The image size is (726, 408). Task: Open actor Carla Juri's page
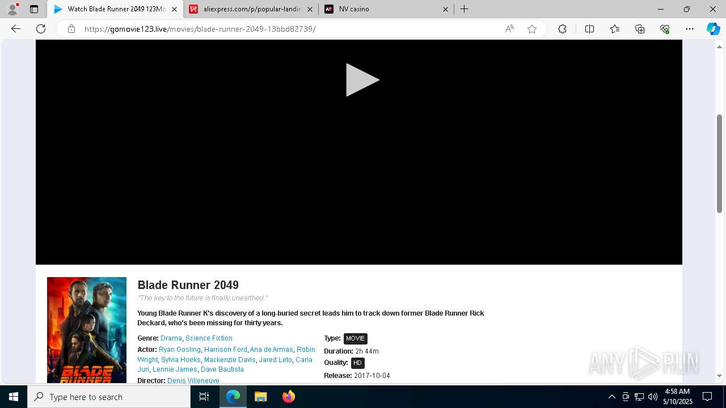point(304,360)
